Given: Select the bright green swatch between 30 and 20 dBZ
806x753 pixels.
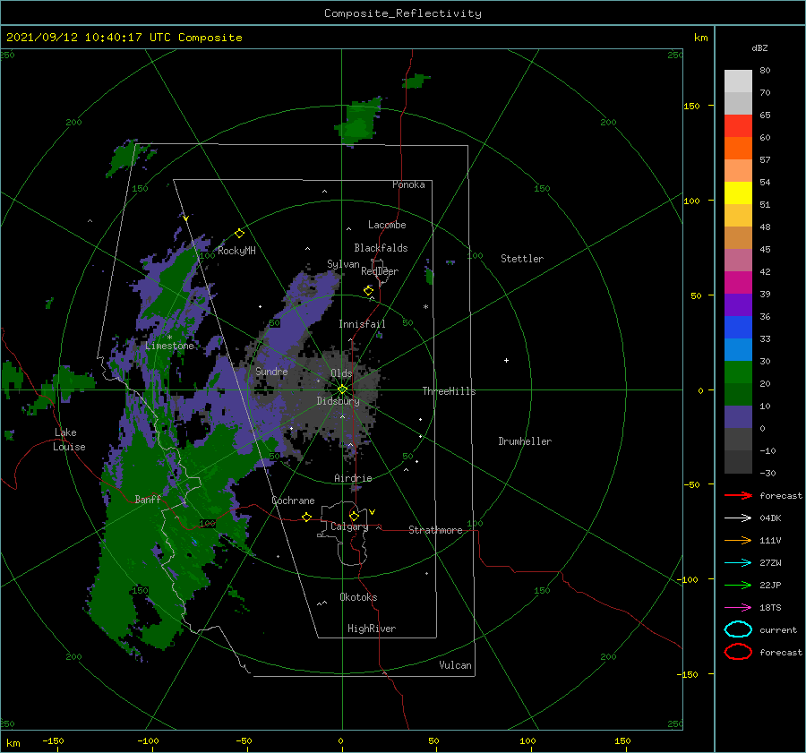Looking at the screenshot, I should tap(738, 372).
